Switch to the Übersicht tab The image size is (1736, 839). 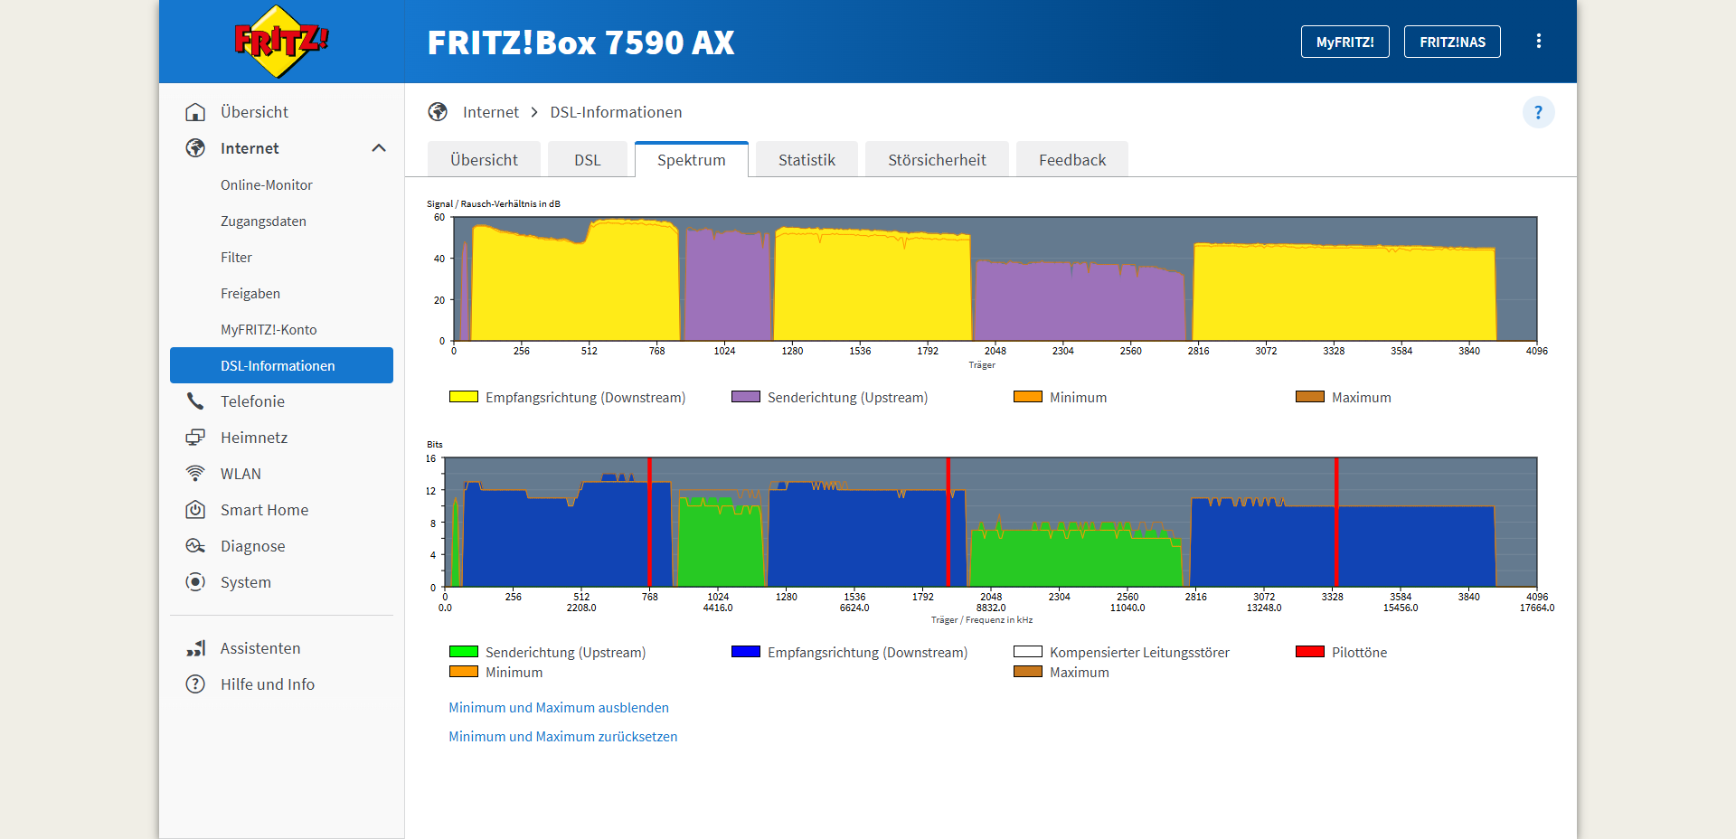point(484,160)
